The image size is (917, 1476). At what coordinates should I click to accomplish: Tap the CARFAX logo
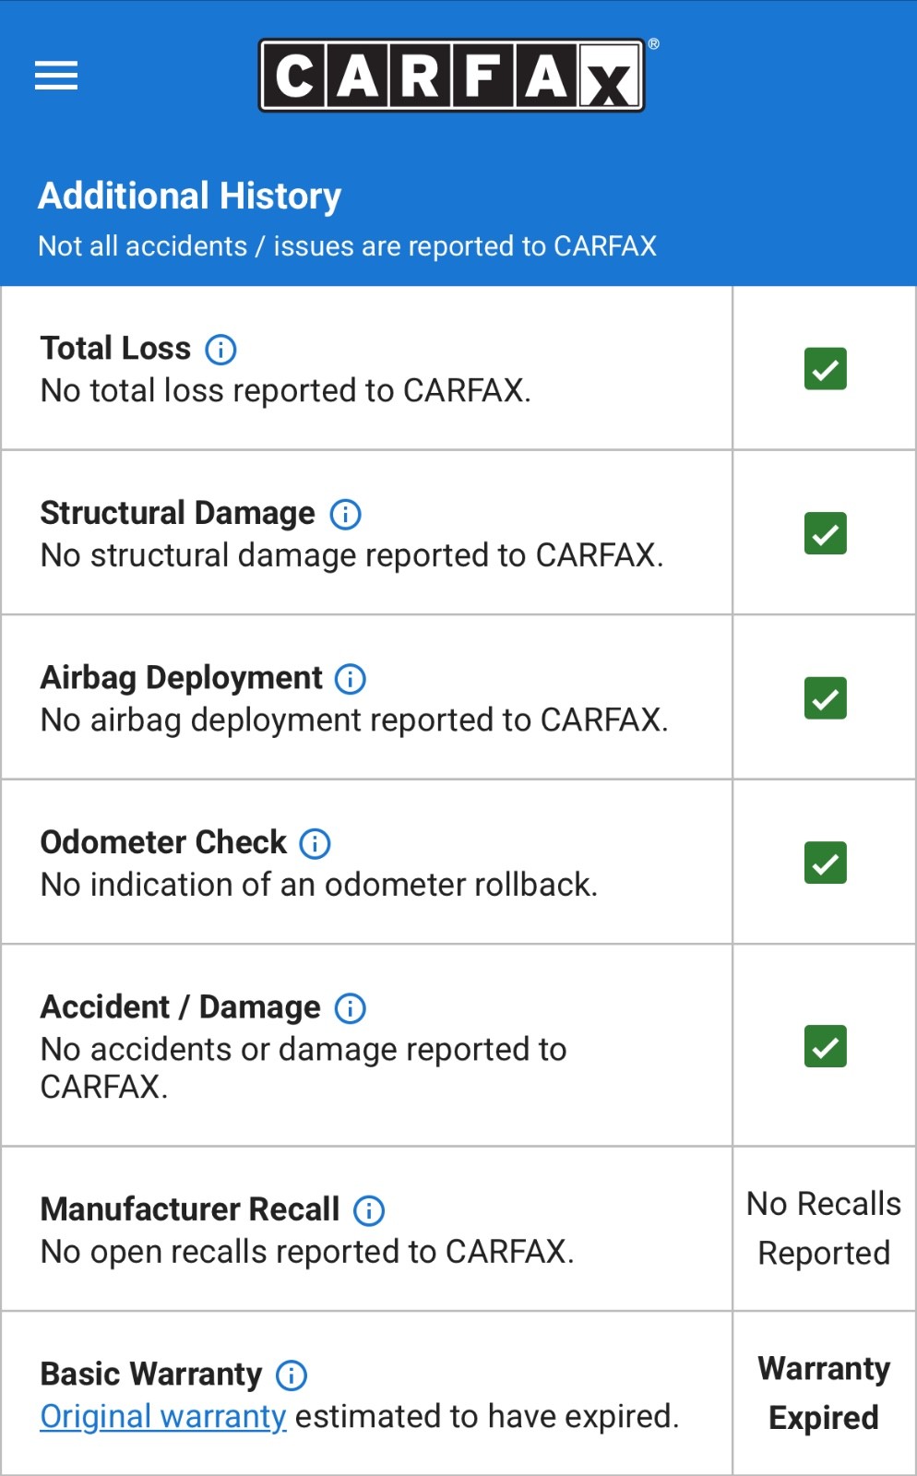(x=452, y=76)
